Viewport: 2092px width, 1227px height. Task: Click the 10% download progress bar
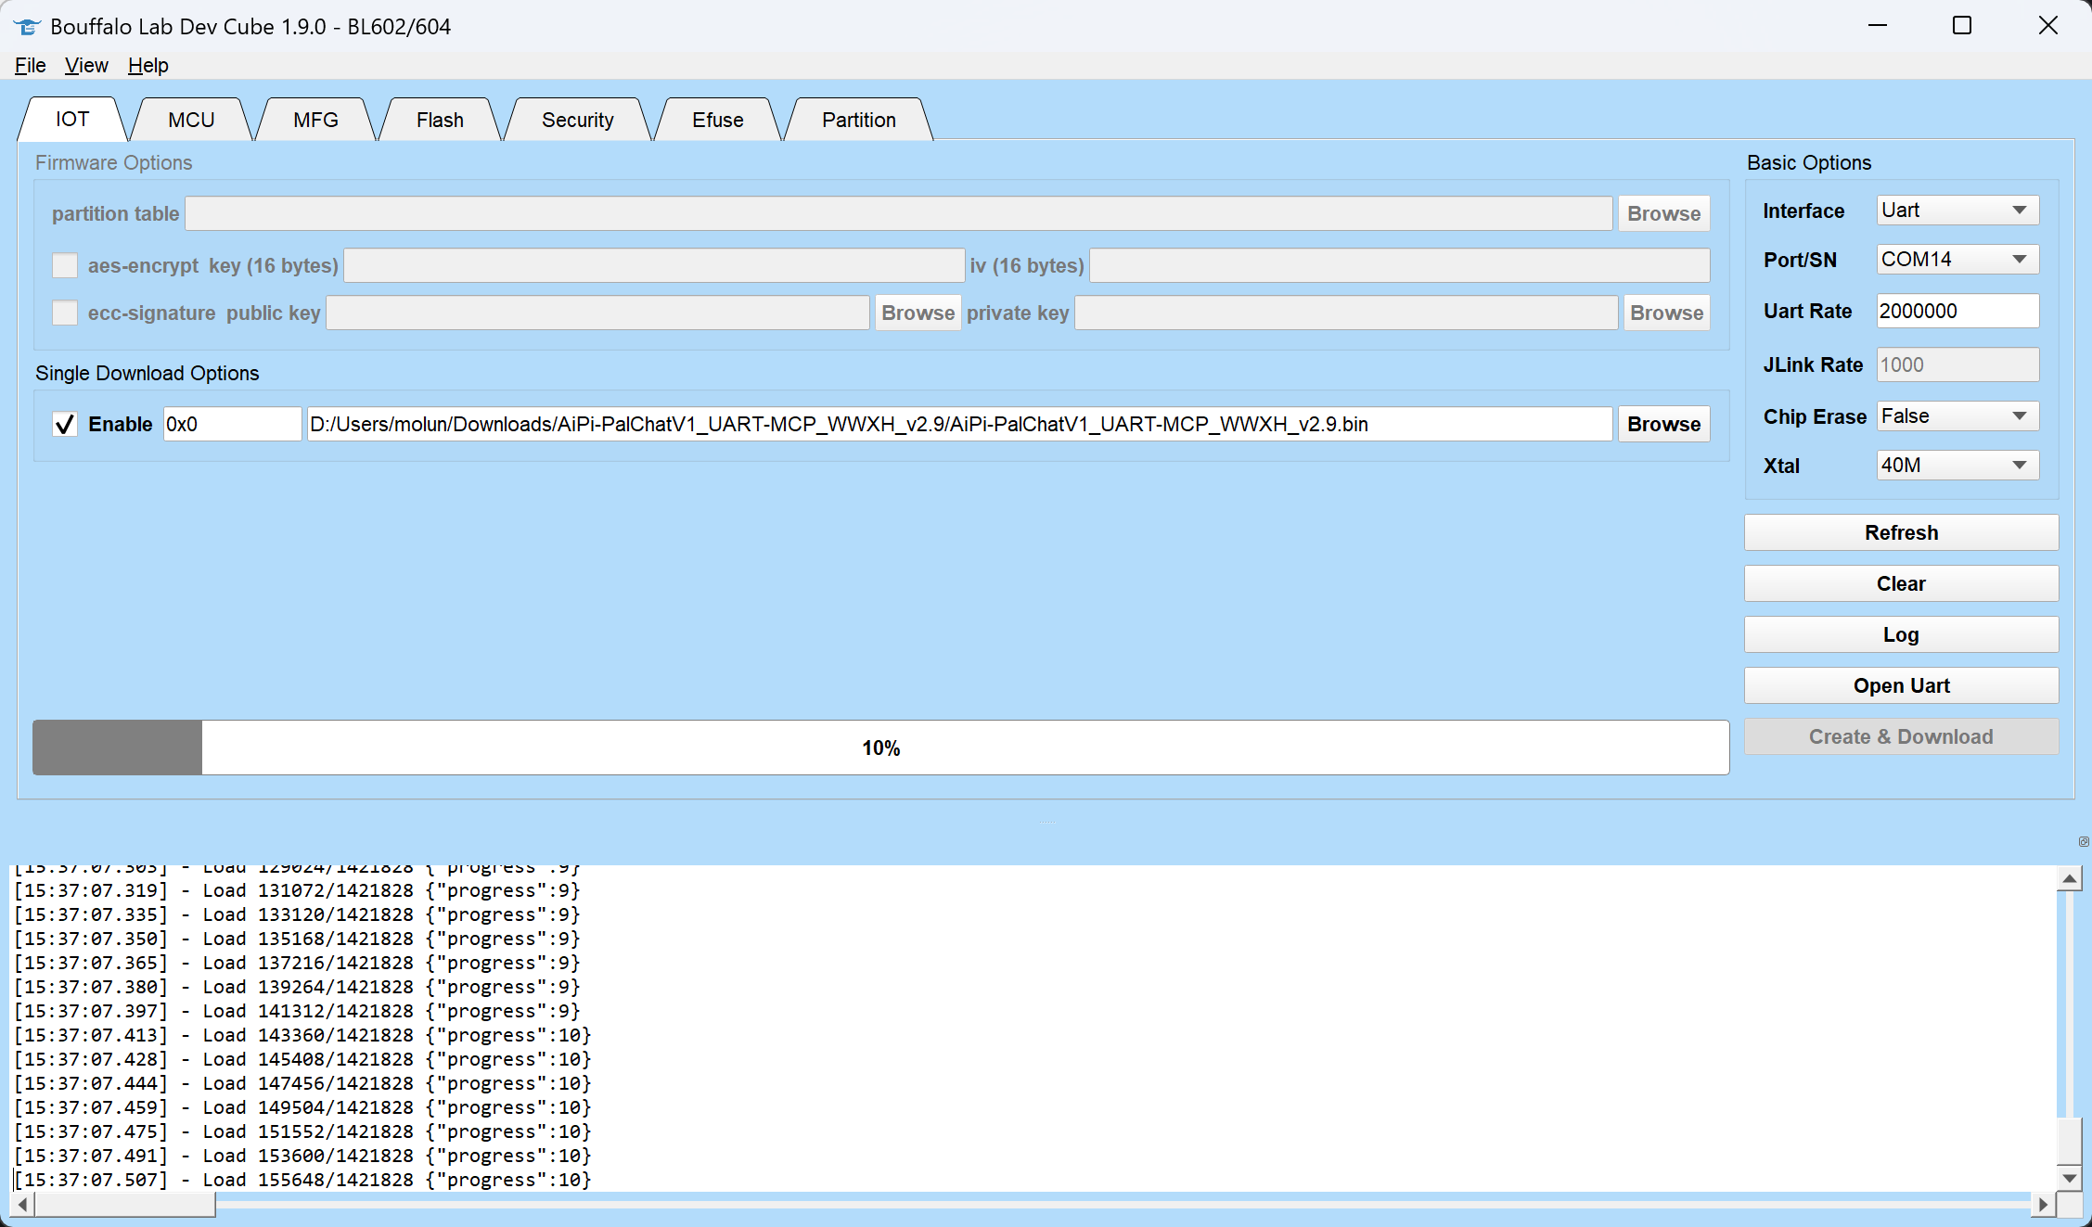point(880,748)
